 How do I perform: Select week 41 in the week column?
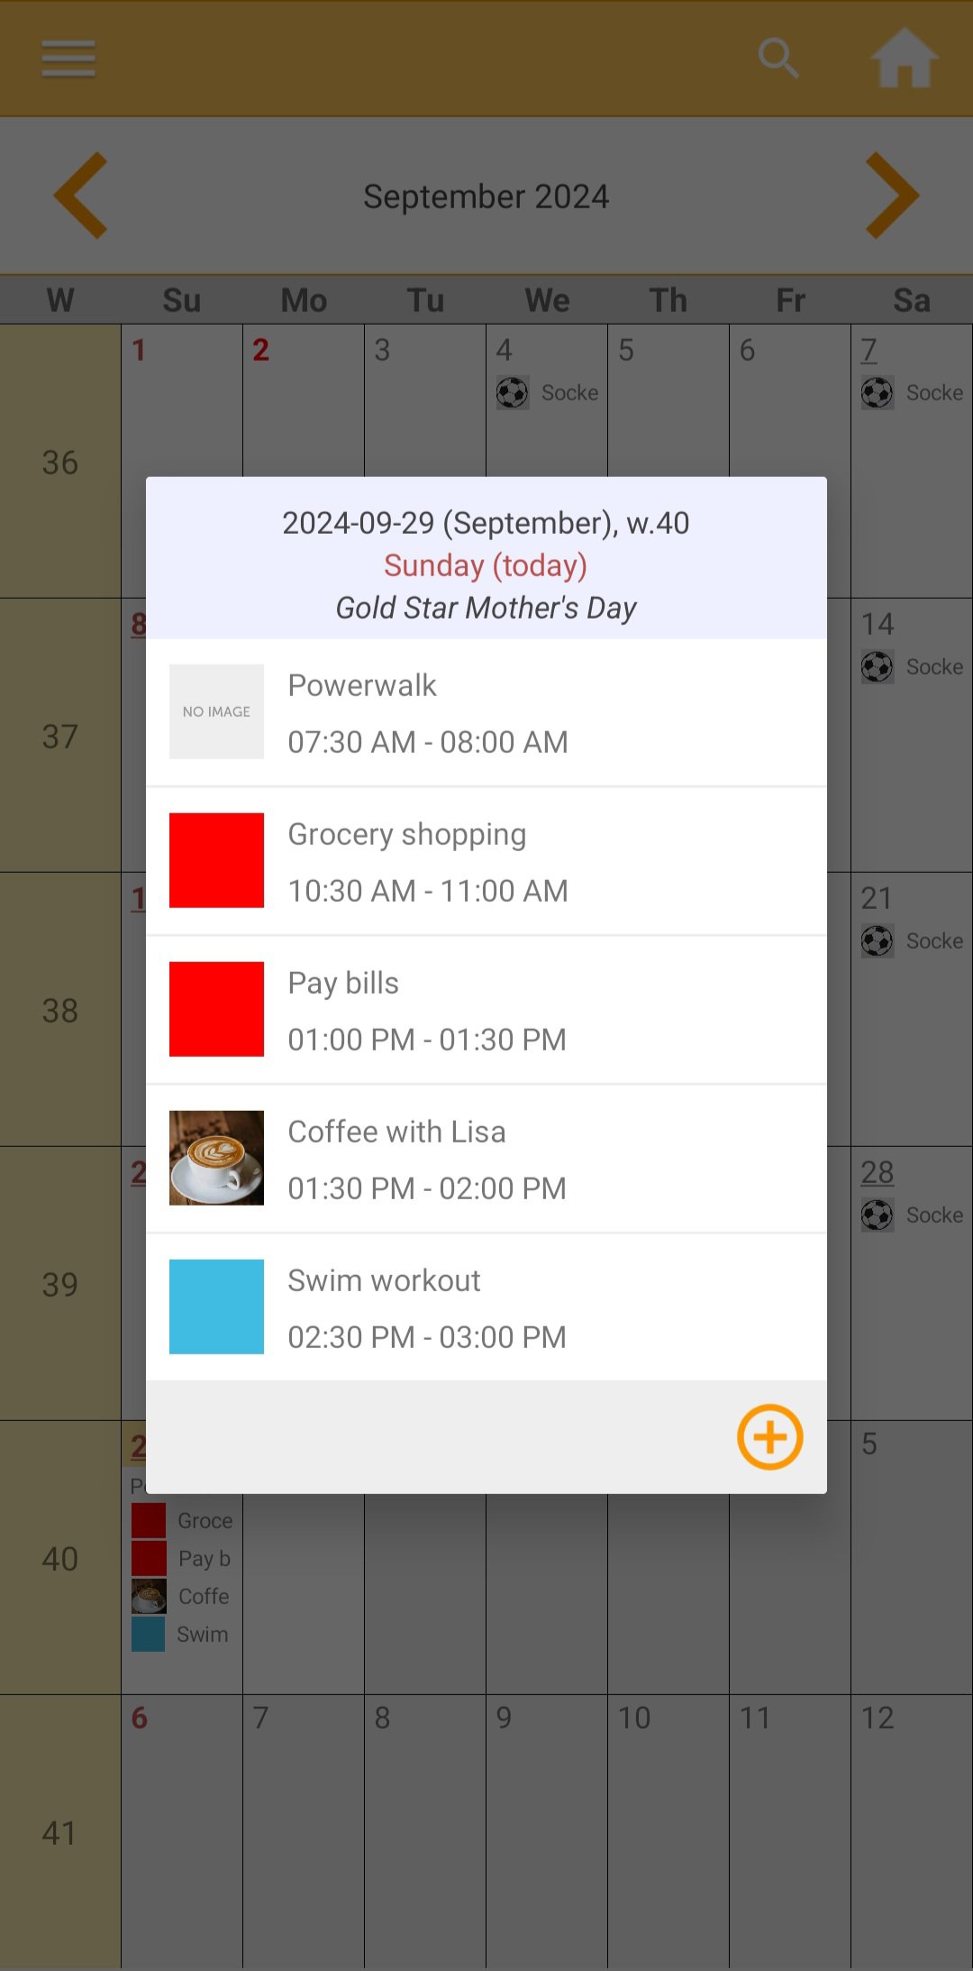coord(59,1832)
